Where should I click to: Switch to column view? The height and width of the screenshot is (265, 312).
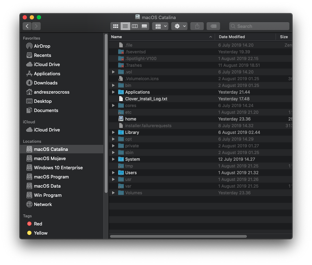pos(135,26)
